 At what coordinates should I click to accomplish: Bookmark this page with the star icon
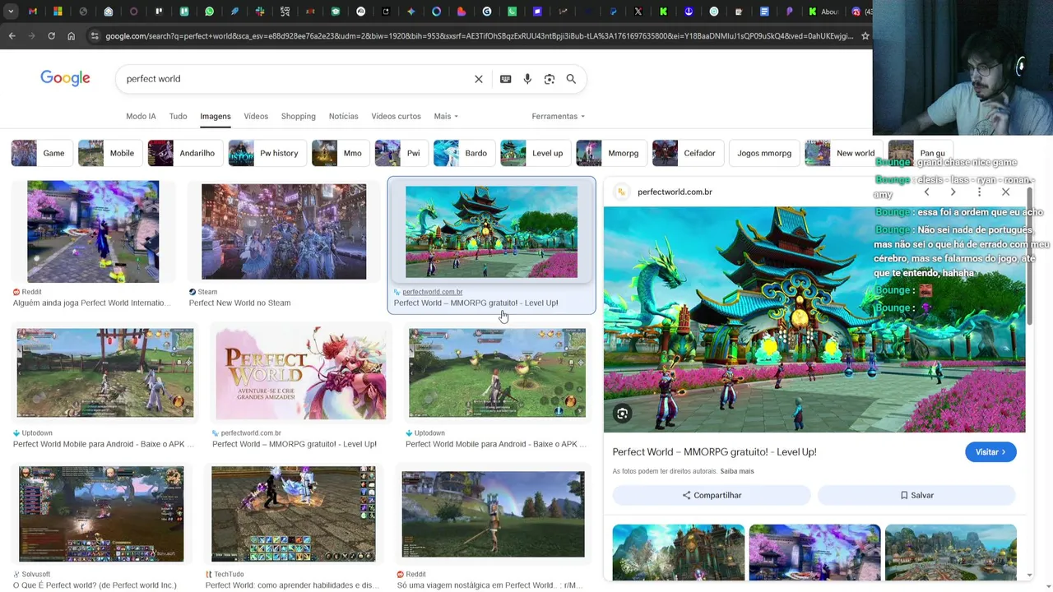tap(865, 36)
